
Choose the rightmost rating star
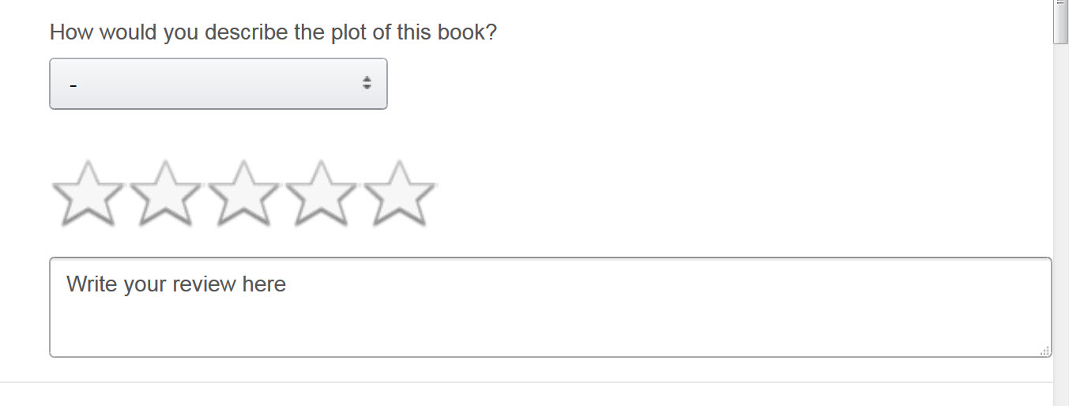pyautogui.click(x=400, y=194)
